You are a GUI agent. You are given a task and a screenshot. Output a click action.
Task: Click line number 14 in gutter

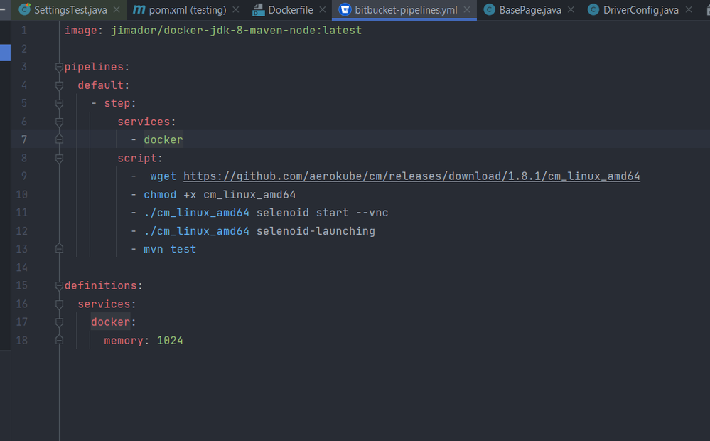pos(22,267)
